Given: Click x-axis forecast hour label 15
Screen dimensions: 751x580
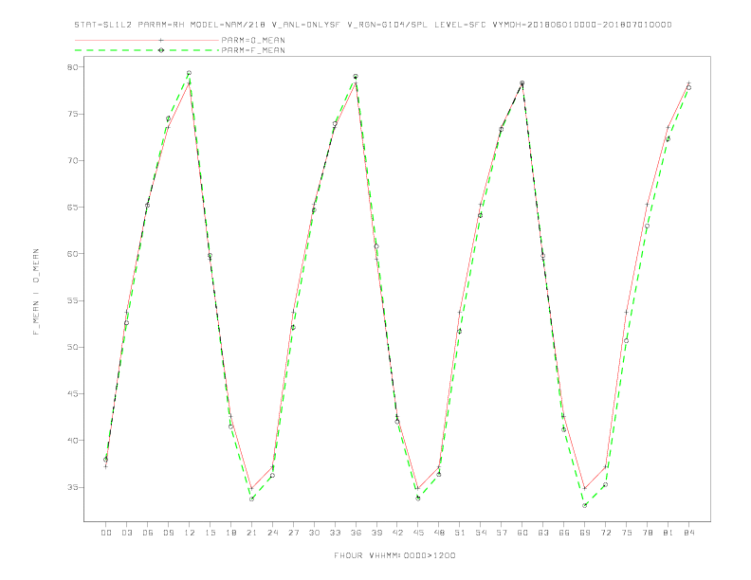Looking at the screenshot, I should [x=210, y=533].
